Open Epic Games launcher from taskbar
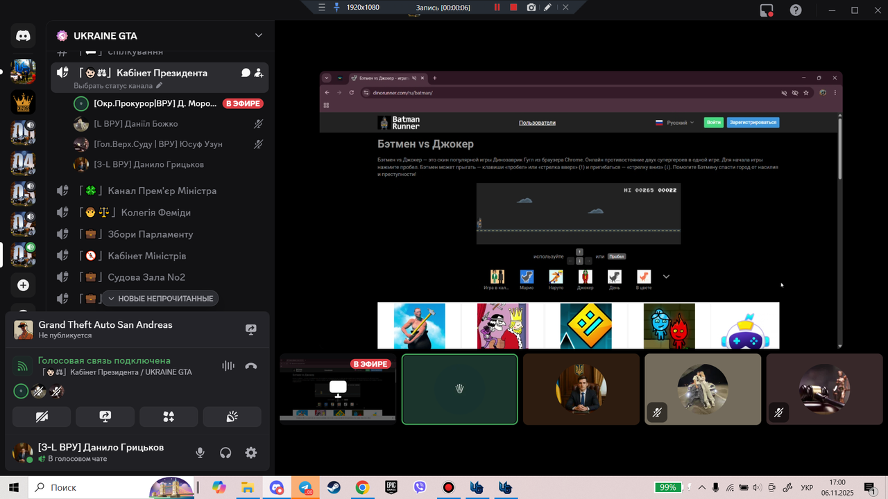The width and height of the screenshot is (888, 499). coord(391,487)
